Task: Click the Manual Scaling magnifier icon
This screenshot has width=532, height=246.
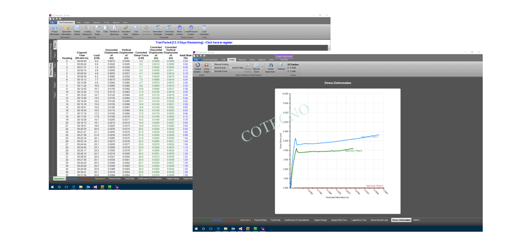Action: click(248, 67)
